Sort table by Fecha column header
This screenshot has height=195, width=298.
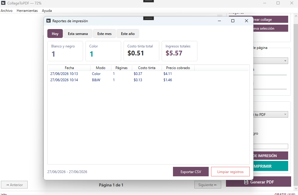[69, 68]
